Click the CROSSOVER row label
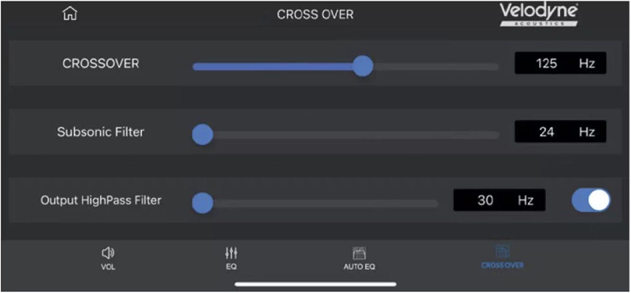The image size is (631, 293). pos(101,63)
